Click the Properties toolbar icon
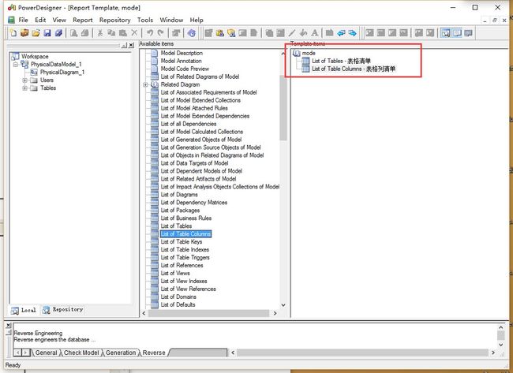 click(176, 33)
